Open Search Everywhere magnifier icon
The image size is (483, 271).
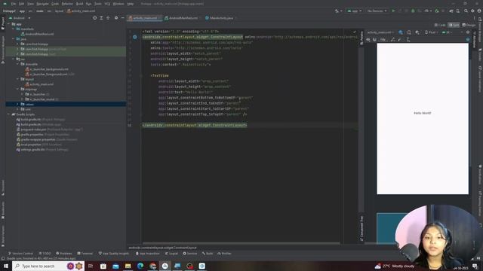tap(466, 11)
